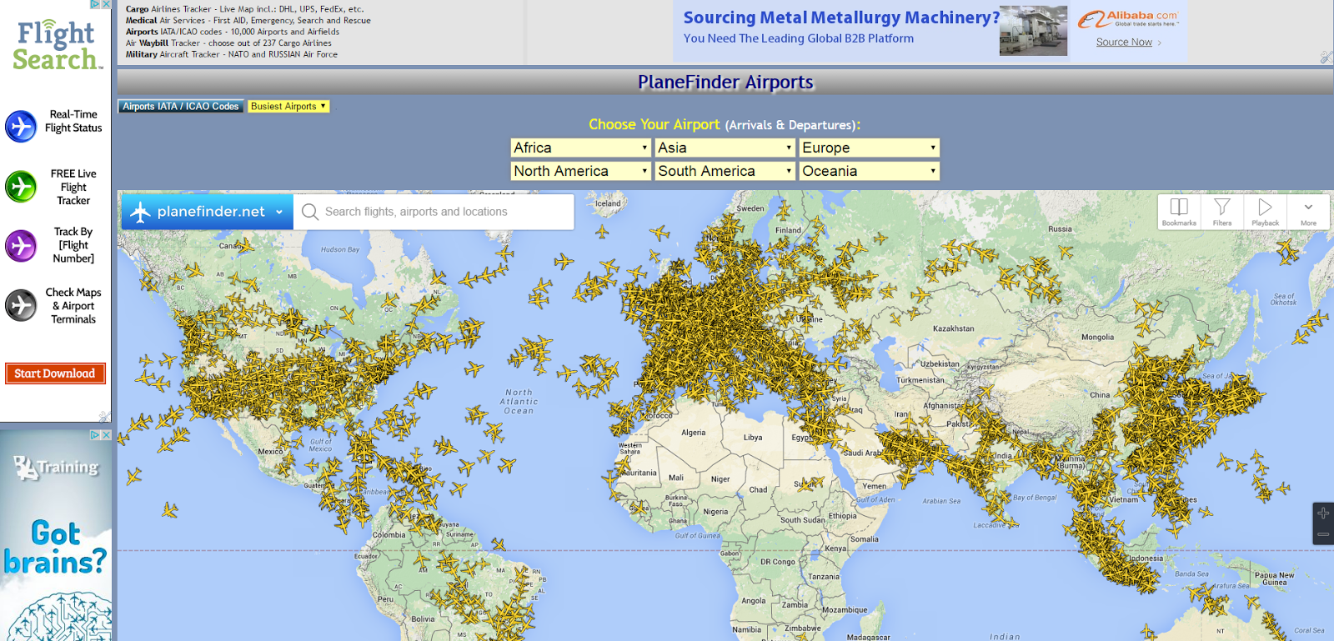
Task: Click the Flight Search logo
Action: 56,45
